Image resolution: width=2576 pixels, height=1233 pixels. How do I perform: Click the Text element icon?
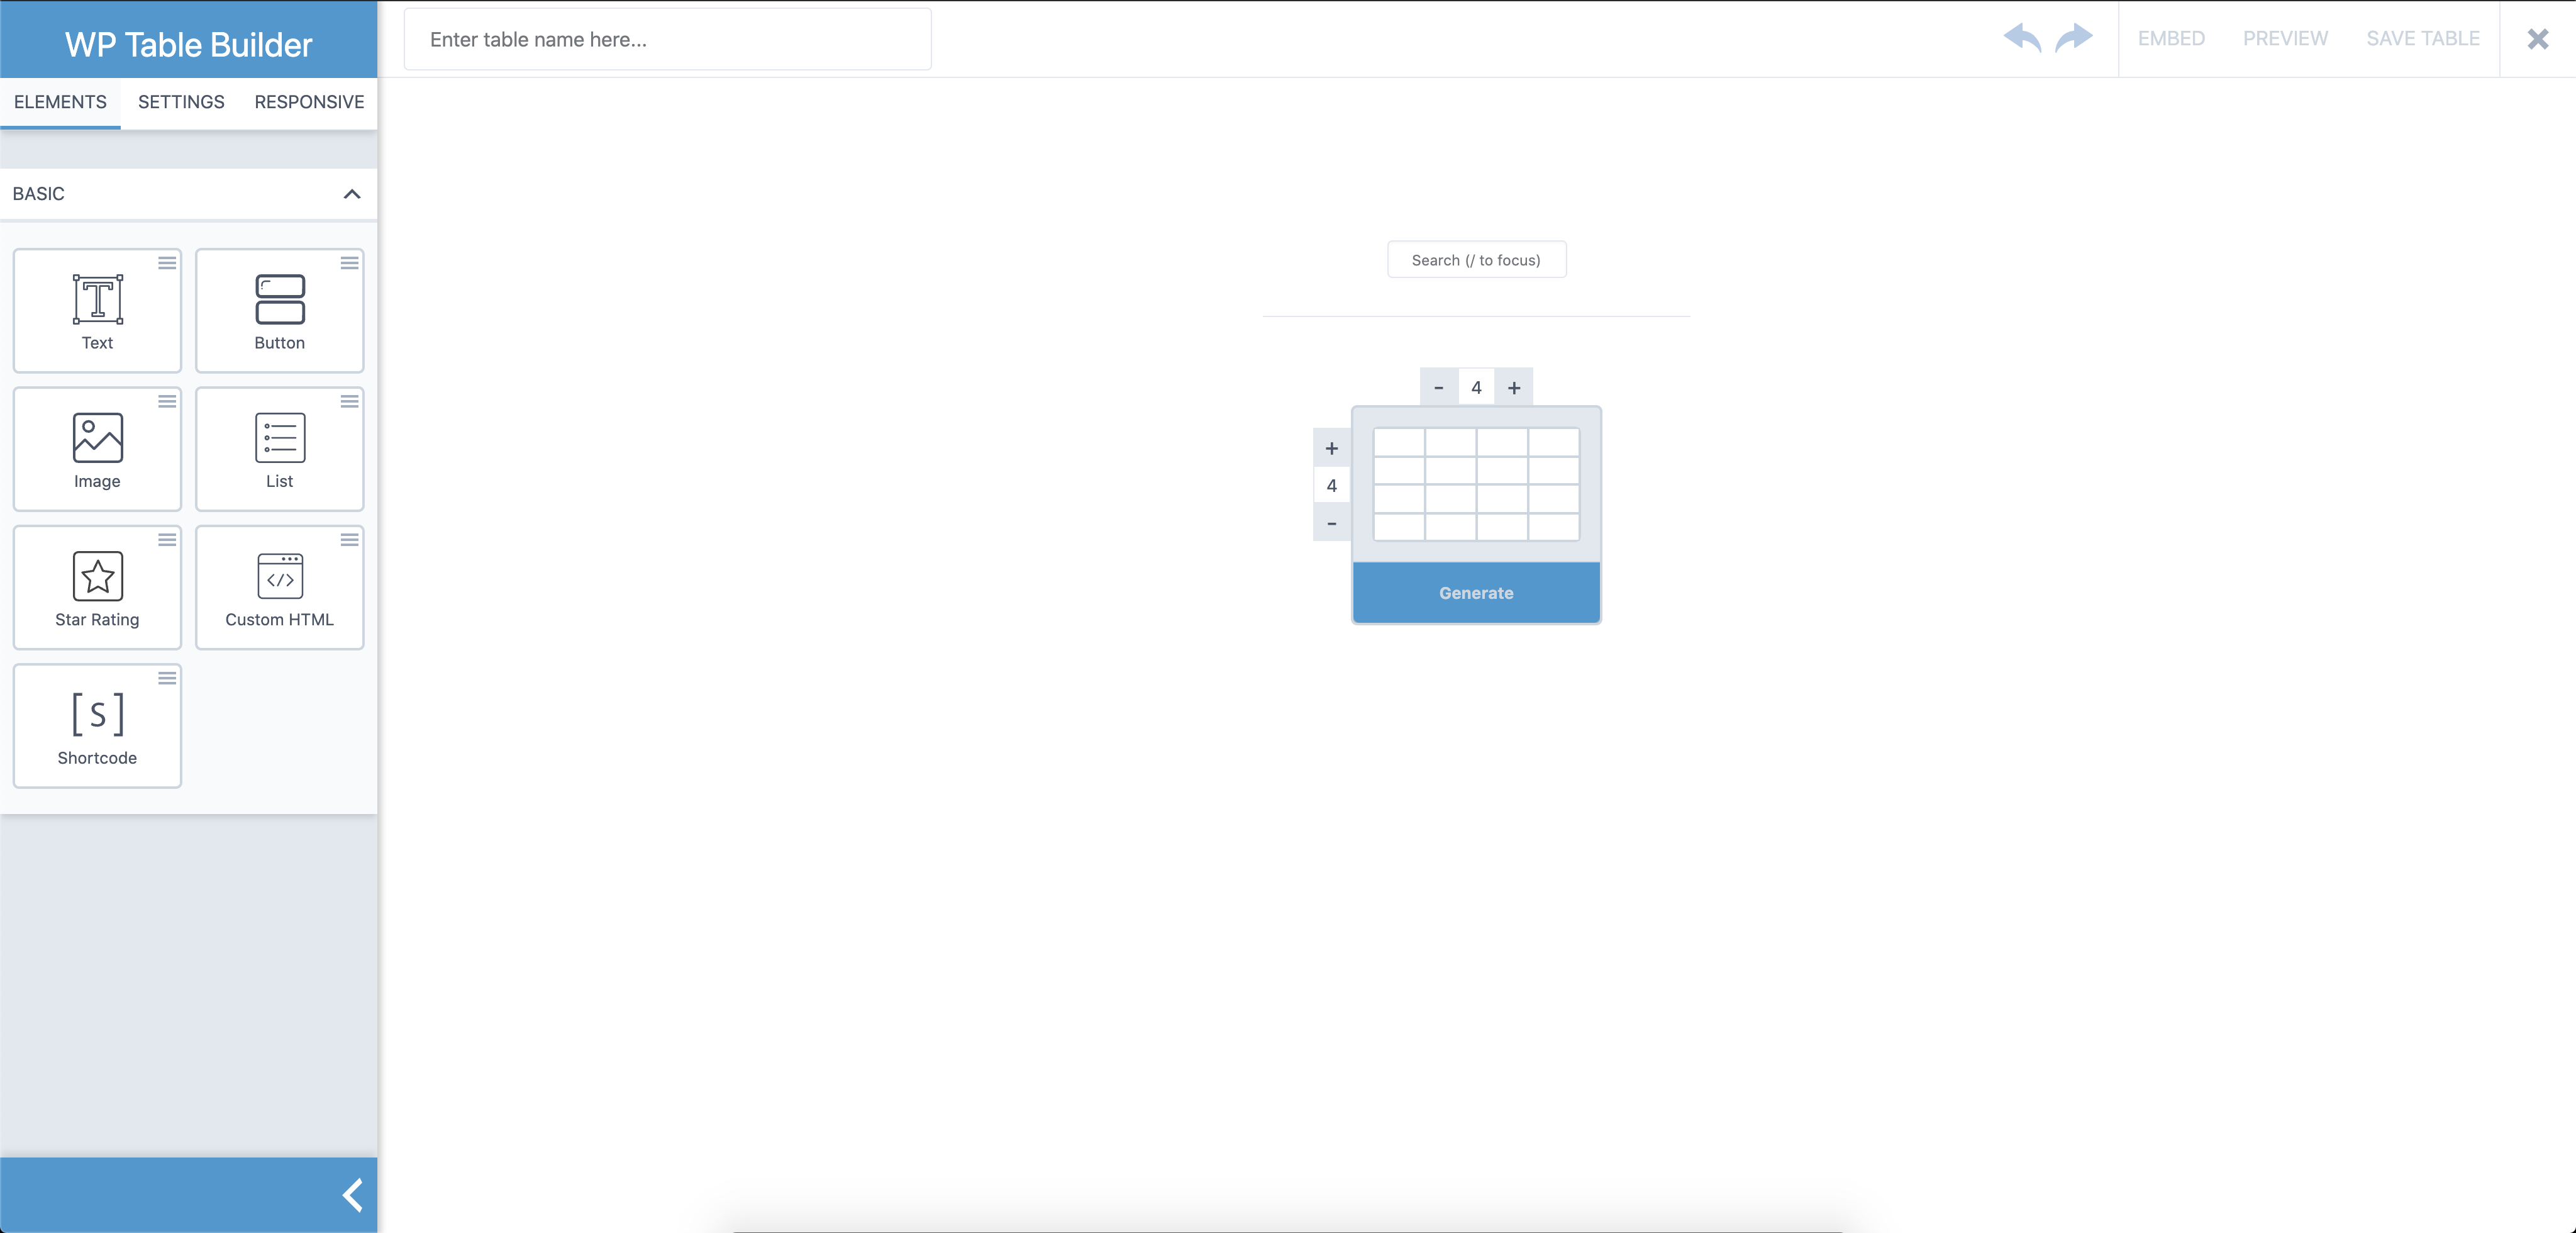[97, 303]
